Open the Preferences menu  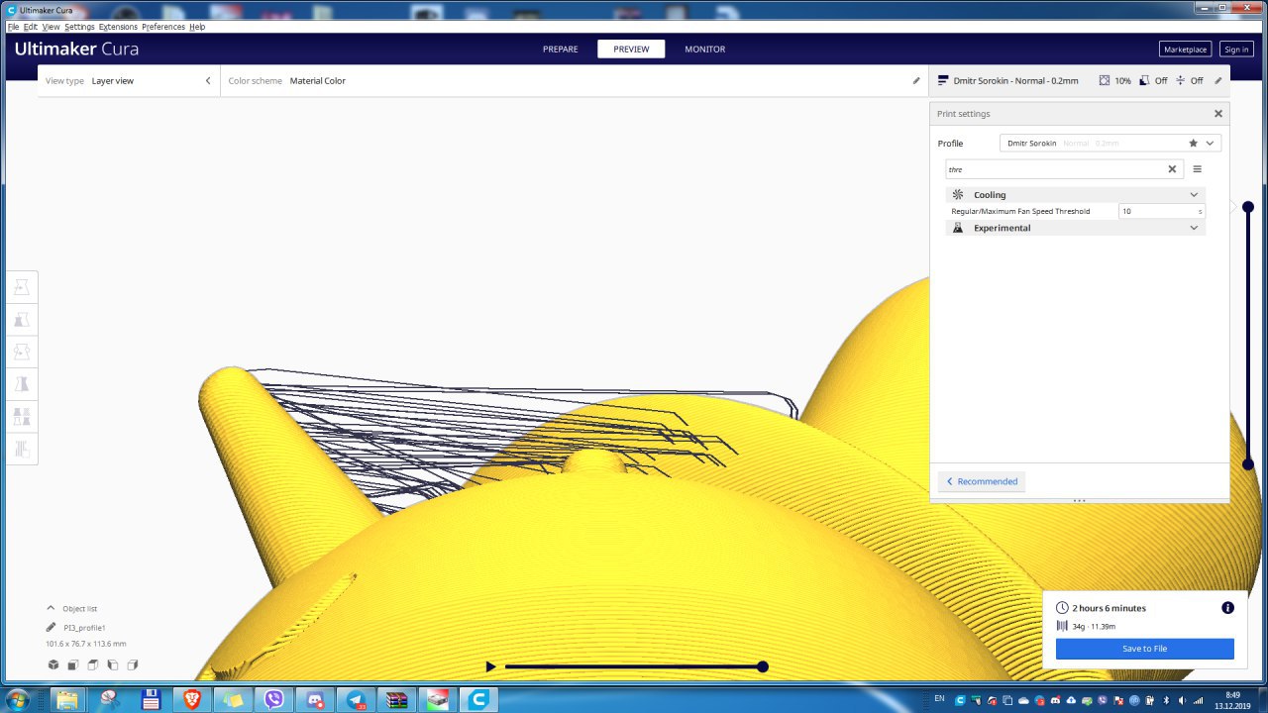[163, 27]
